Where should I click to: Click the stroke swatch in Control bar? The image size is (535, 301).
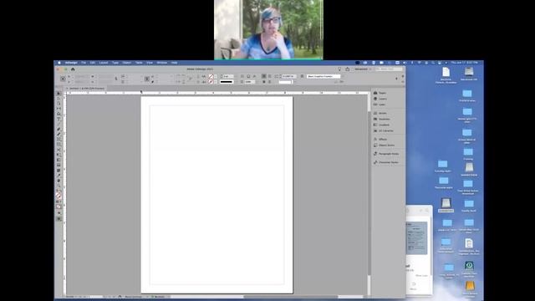(211, 82)
